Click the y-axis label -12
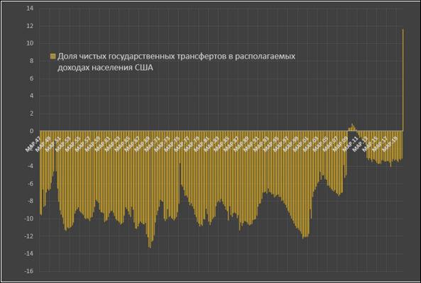The height and width of the screenshot is (283, 421). click(28, 236)
